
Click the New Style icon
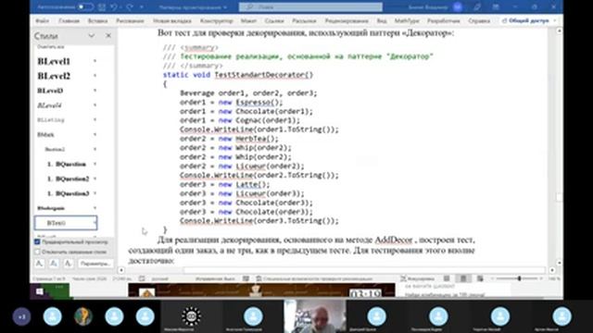[39, 264]
